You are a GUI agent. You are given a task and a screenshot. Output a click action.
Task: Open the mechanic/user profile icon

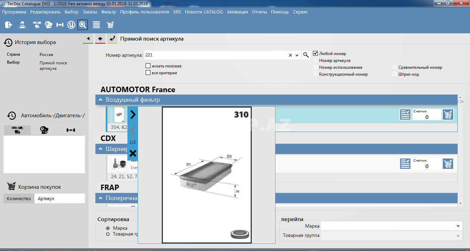tap(22, 25)
